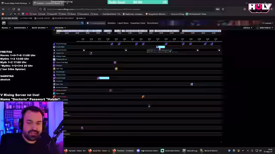Click the last highlighted segment of overview strip
The height and width of the screenshot is (154, 275).
(x=202, y=31)
